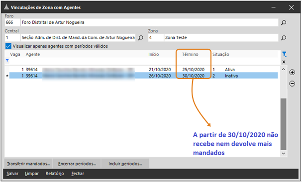Click the scroll down arrow of the grid

coord(283,153)
